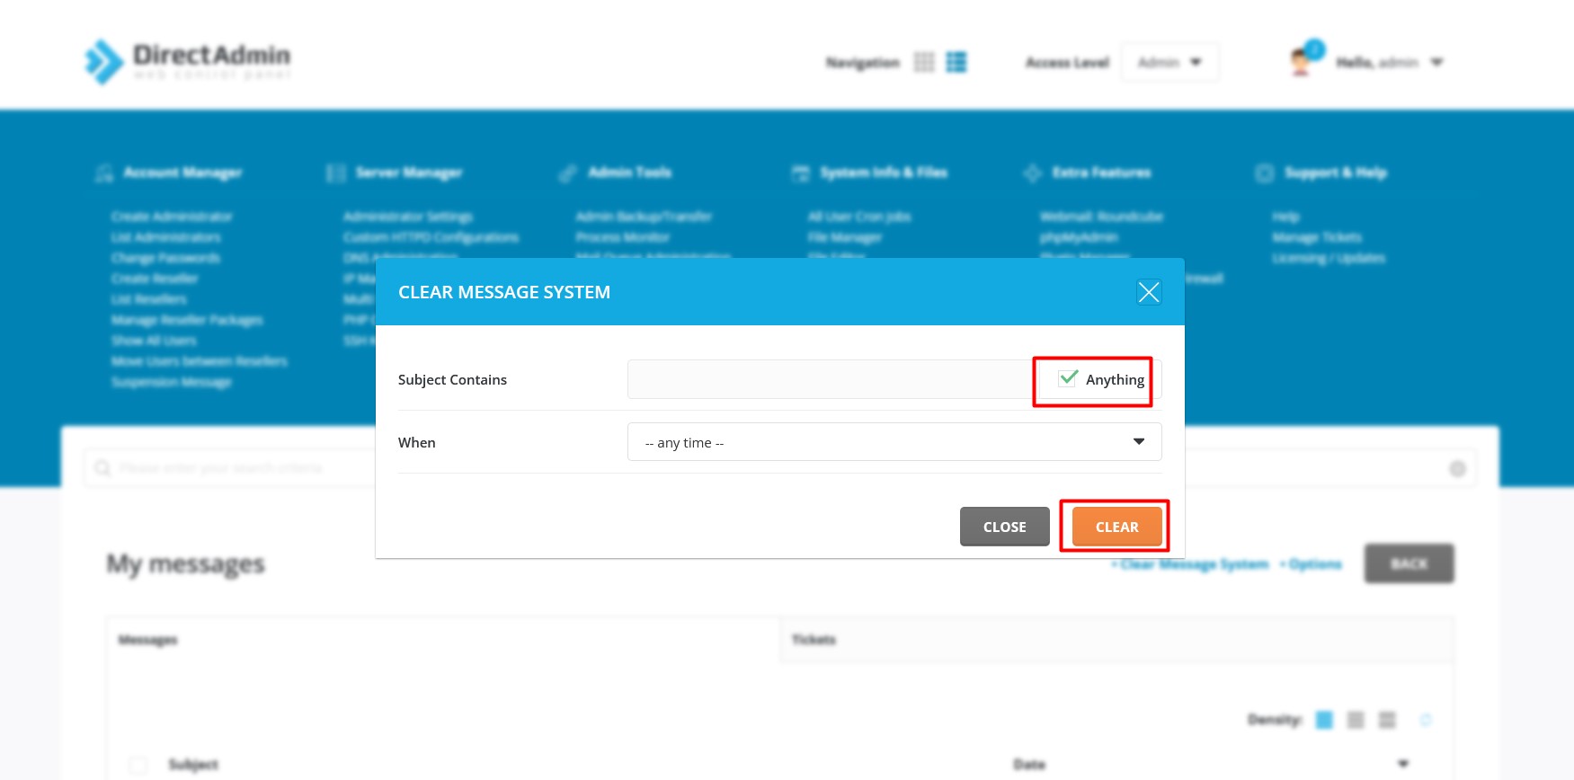This screenshot has height=780, width=1574.
Task: Close the Clear Message System dialog with X
Action: click(x=1148, y=292)
